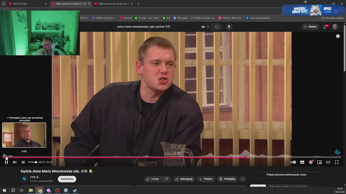Screen dimensions: 346x194
Task: Enter fullscreen mode
Action: [337, 162]
